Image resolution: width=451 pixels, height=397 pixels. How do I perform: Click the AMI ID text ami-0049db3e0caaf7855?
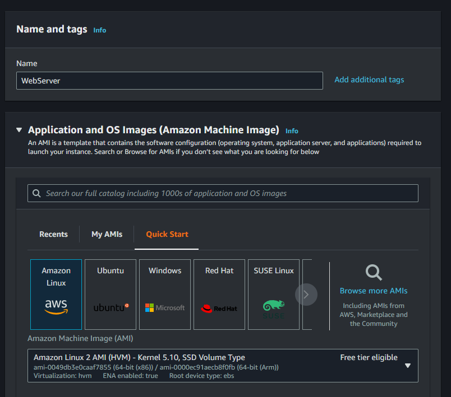pyautogui.click(x=72, y=367)
